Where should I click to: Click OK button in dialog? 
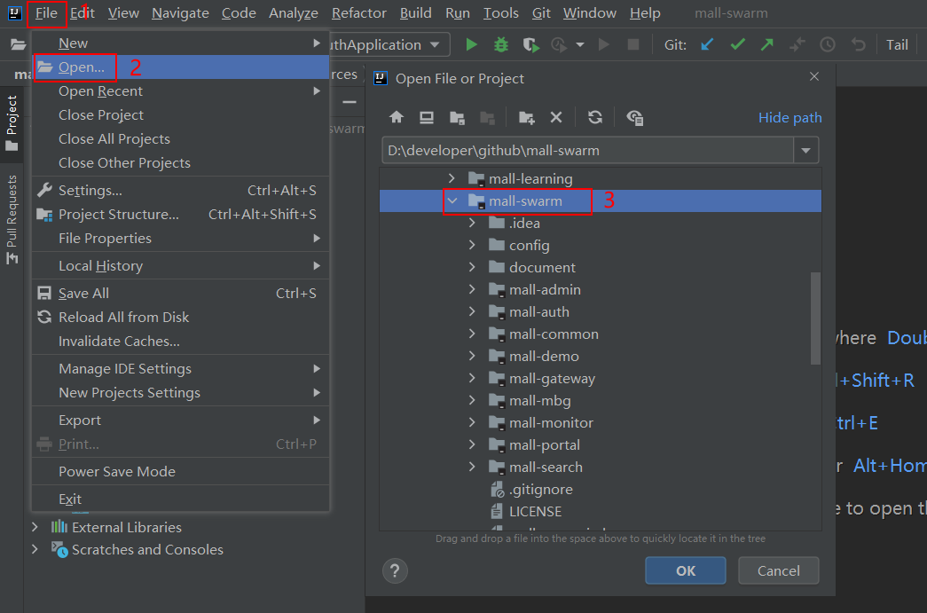pyautogui.click(x=685, y=570)
